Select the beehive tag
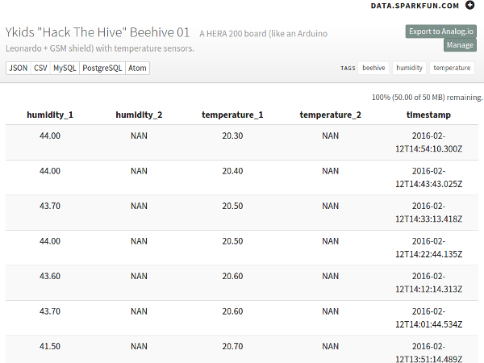This screenshot has width=484, height=363. (373, 68)
